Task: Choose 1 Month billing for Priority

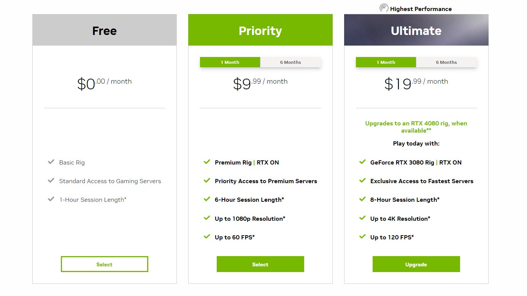Action: pyautogui.click(x=230, y=62)
